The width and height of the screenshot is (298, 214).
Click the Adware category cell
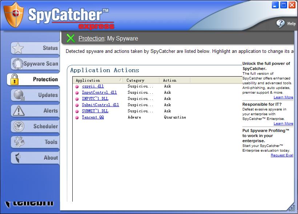[134, 117]
